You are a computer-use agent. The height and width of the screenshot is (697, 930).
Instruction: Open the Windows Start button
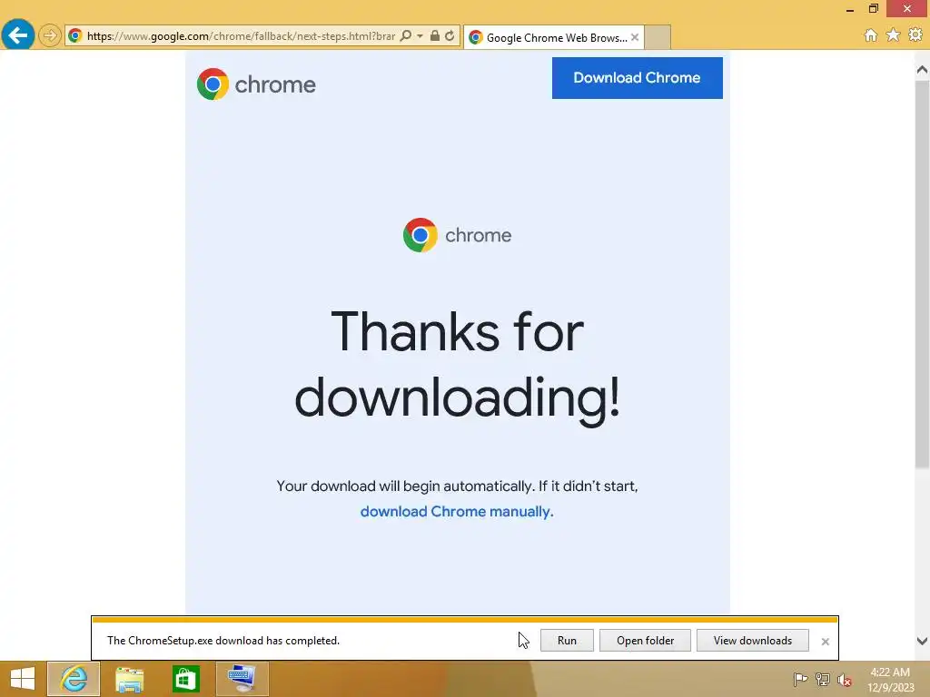[x=23, y=679]
